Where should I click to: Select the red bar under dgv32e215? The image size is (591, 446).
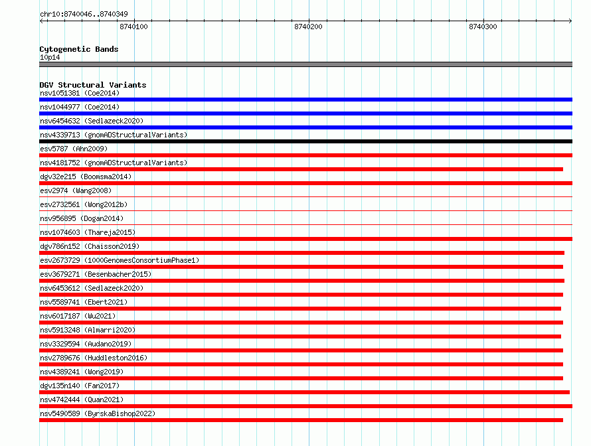coord(305,183)
